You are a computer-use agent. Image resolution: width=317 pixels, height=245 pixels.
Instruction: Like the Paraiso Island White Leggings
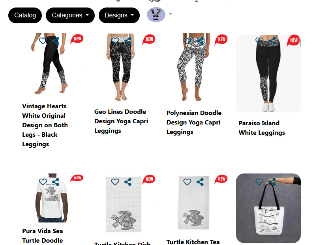coord(259,41)
